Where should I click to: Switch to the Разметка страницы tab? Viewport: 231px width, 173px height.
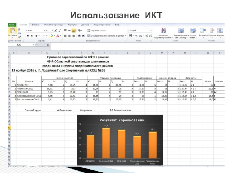54,25
